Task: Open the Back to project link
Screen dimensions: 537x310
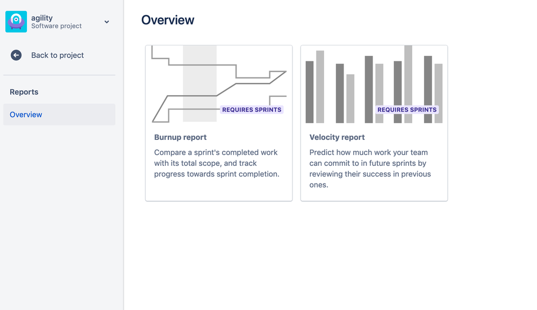Action: 58,55
